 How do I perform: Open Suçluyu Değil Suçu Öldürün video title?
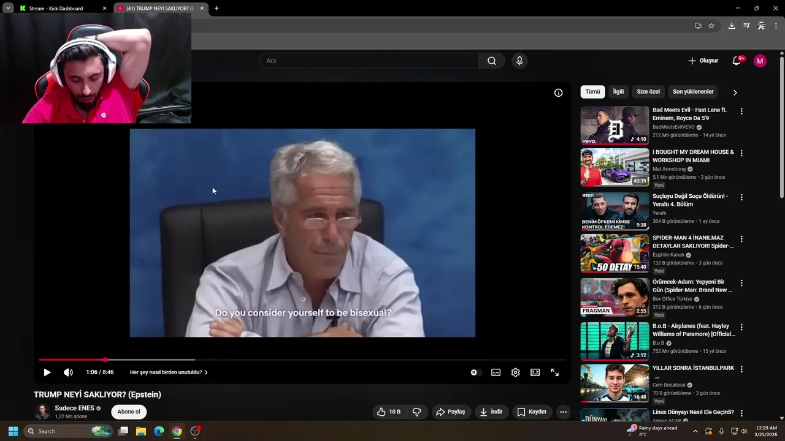pyautogui.click(x=691, y=200)
